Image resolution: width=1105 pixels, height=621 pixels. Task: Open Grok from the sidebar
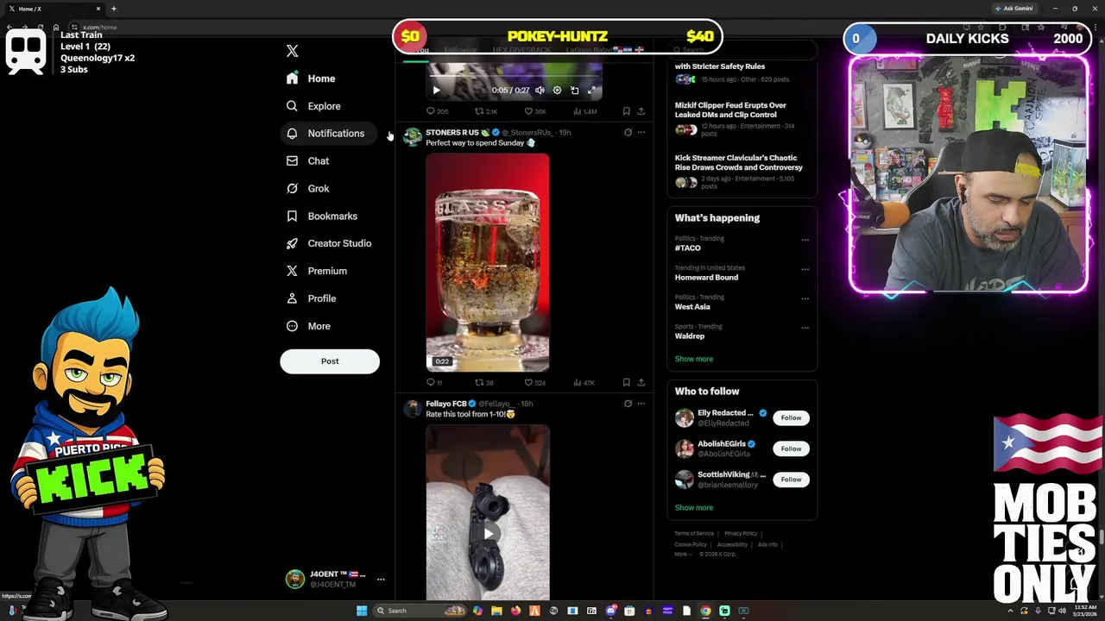[x=307, y=189]
